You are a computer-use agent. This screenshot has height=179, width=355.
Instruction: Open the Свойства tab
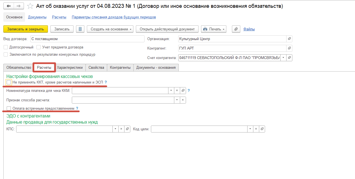click(96, 67)
